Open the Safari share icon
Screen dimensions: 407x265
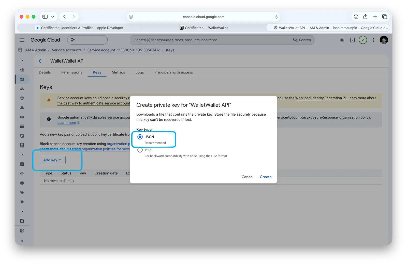(x=365, y=17)
